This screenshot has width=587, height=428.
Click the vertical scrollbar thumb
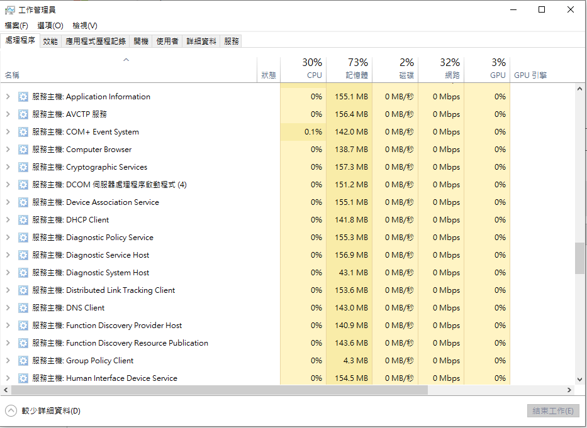[579, 258]
